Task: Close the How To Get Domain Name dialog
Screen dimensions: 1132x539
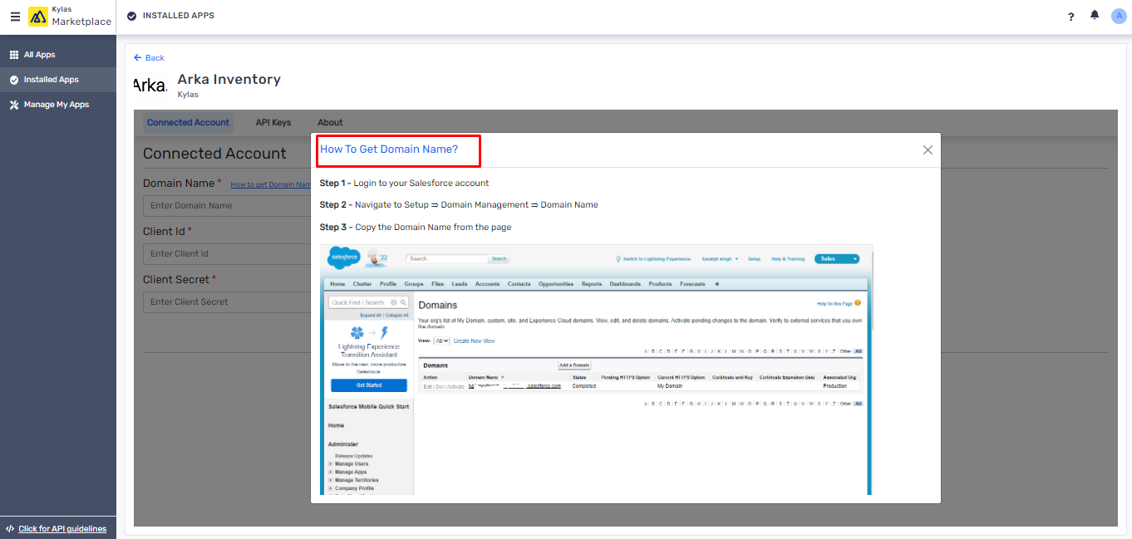Action: click(x=928, y=150)
